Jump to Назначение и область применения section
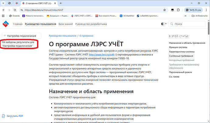 pos(187,43)
